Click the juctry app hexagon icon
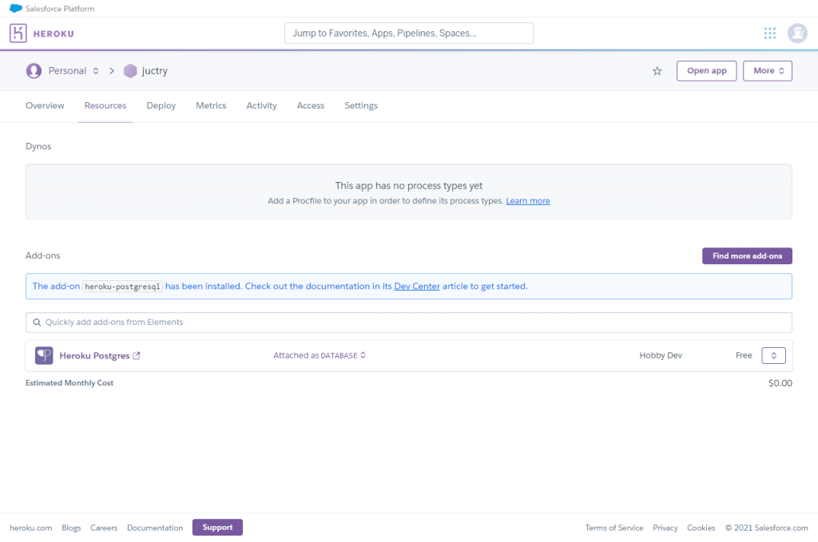818x542 pixels. pyautogui.click(x=130, y=71)
